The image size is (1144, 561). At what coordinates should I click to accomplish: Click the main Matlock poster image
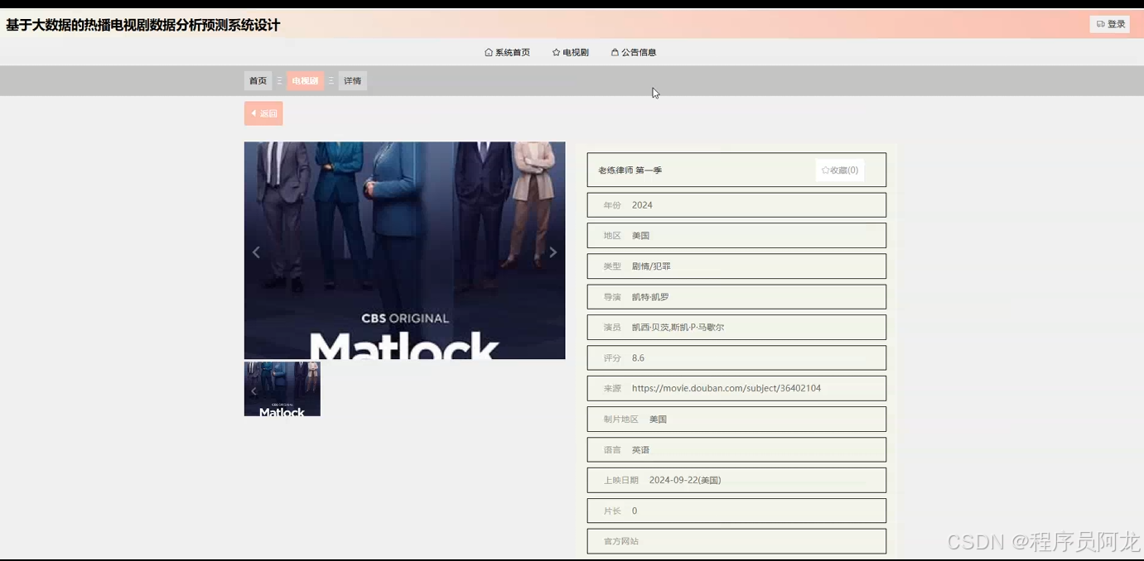(404, 251)
